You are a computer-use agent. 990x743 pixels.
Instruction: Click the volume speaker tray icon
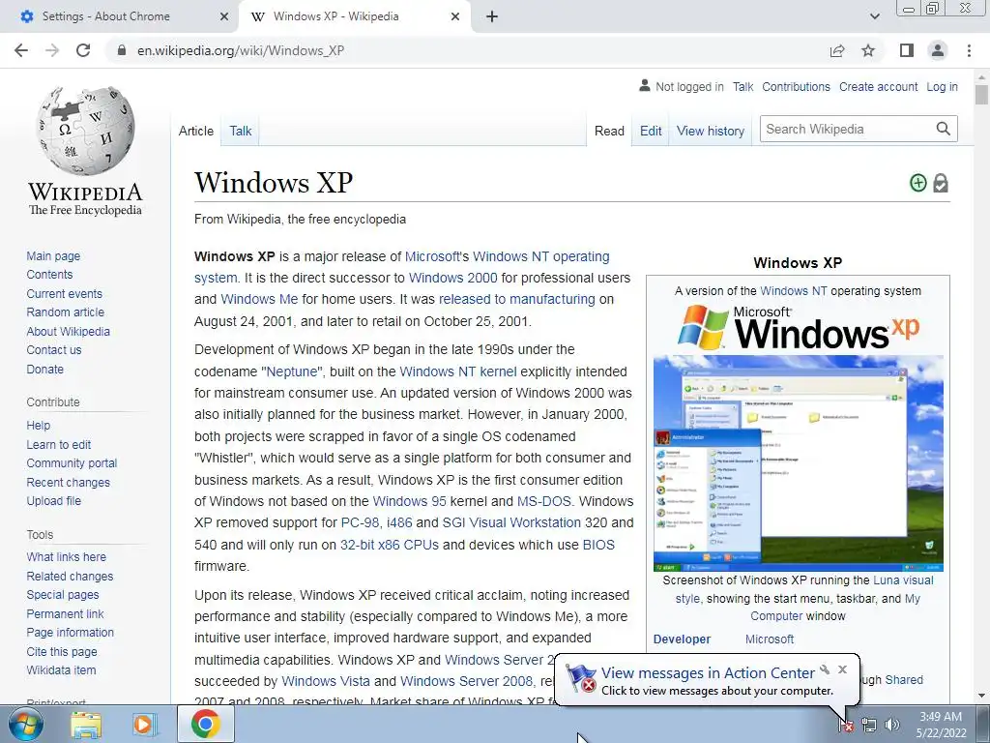892,726
